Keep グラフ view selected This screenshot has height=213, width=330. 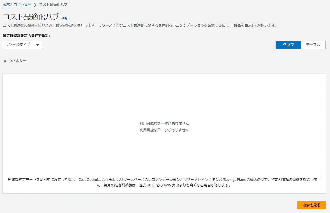[x=288, y=45]
